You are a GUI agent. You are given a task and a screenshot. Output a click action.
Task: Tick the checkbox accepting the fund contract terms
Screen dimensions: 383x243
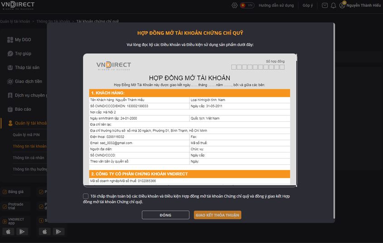(86, 196)
